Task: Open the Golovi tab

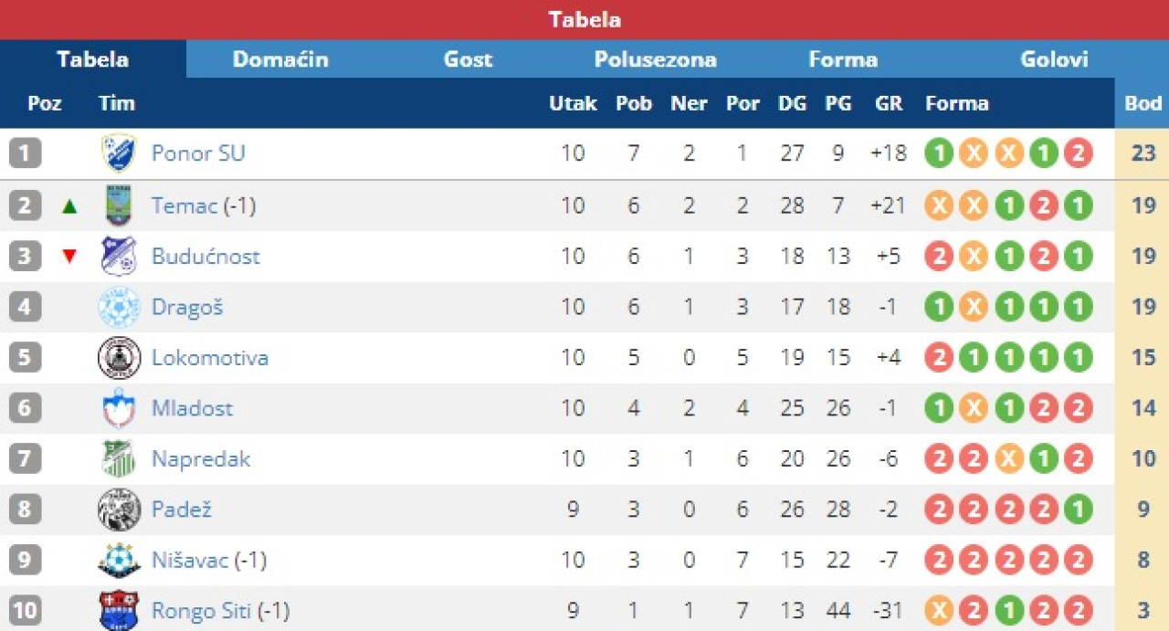Action: 1055,60
